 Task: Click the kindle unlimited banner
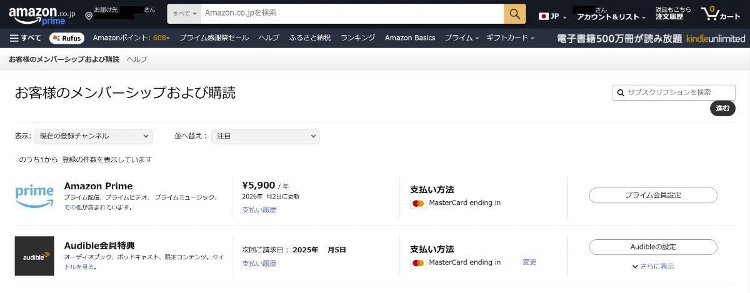coord(651,38)
